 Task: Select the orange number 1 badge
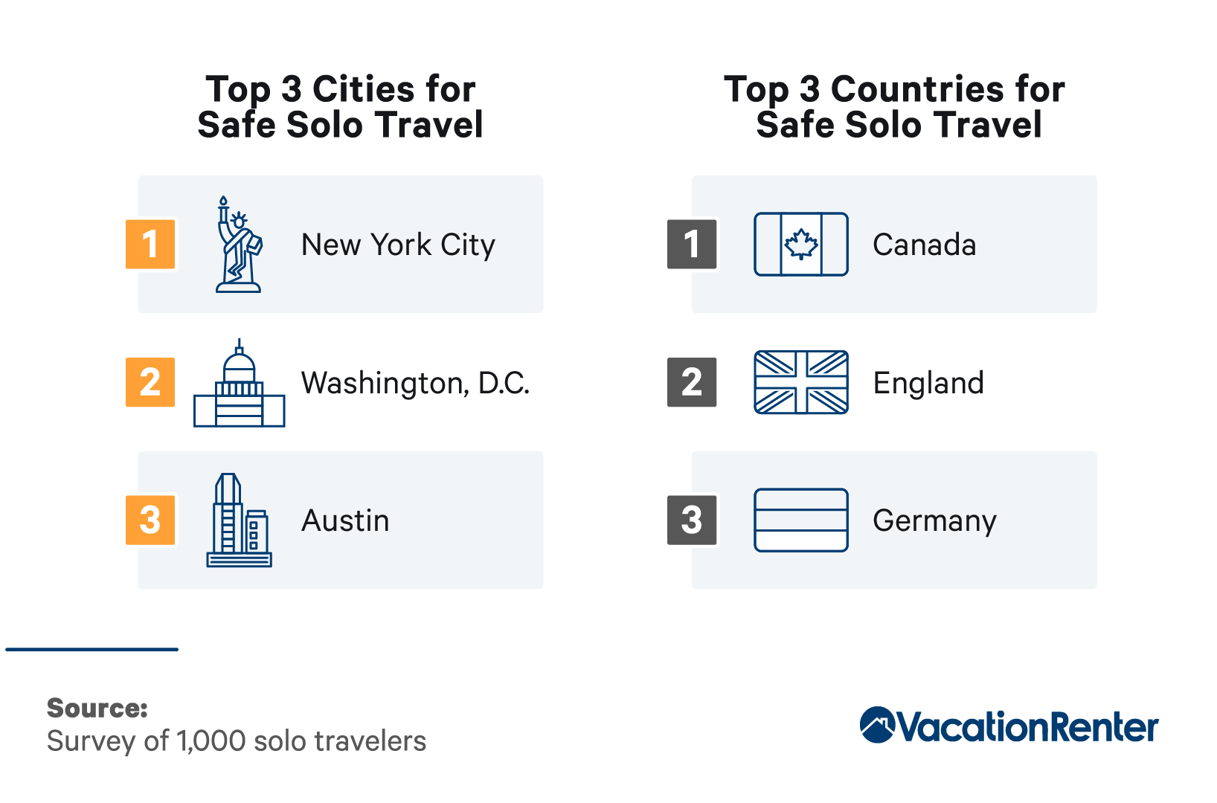(150, 244)
